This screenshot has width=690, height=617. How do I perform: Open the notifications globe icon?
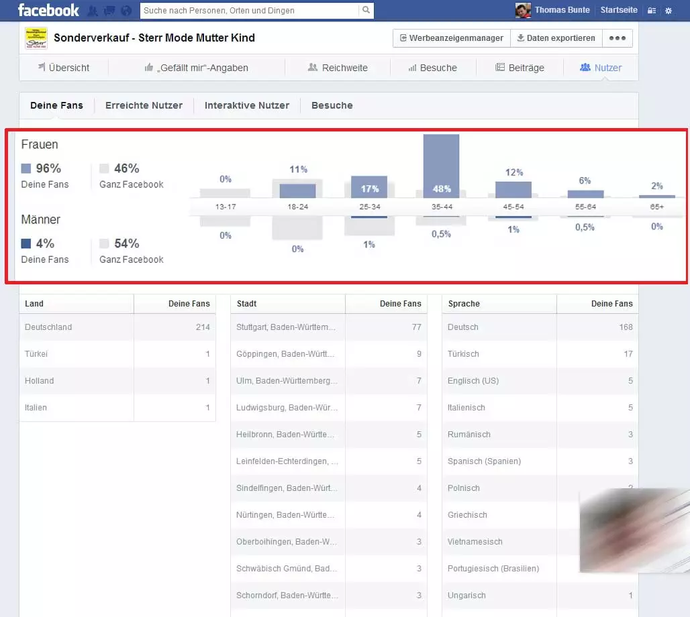coord(126,11)
